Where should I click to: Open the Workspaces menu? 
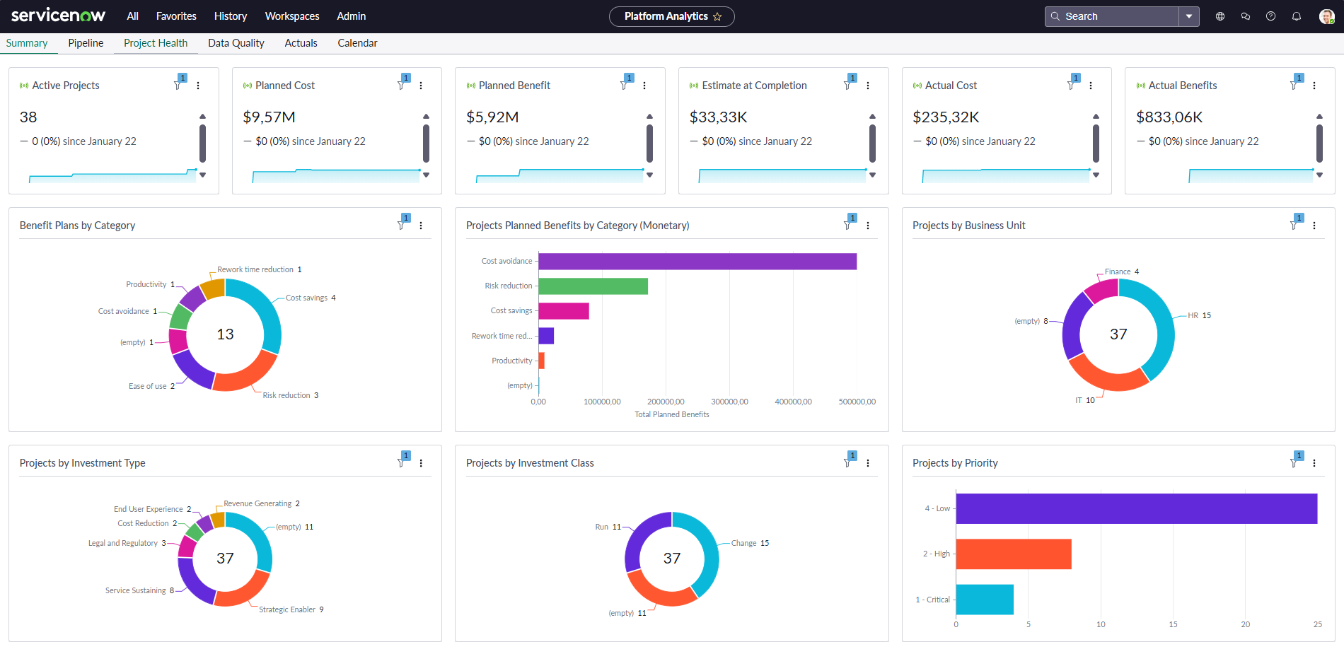[x=292, y=16]
